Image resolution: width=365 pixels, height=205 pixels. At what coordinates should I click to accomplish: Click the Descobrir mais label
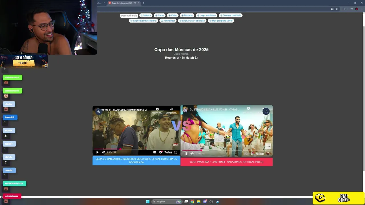(129, 16)
